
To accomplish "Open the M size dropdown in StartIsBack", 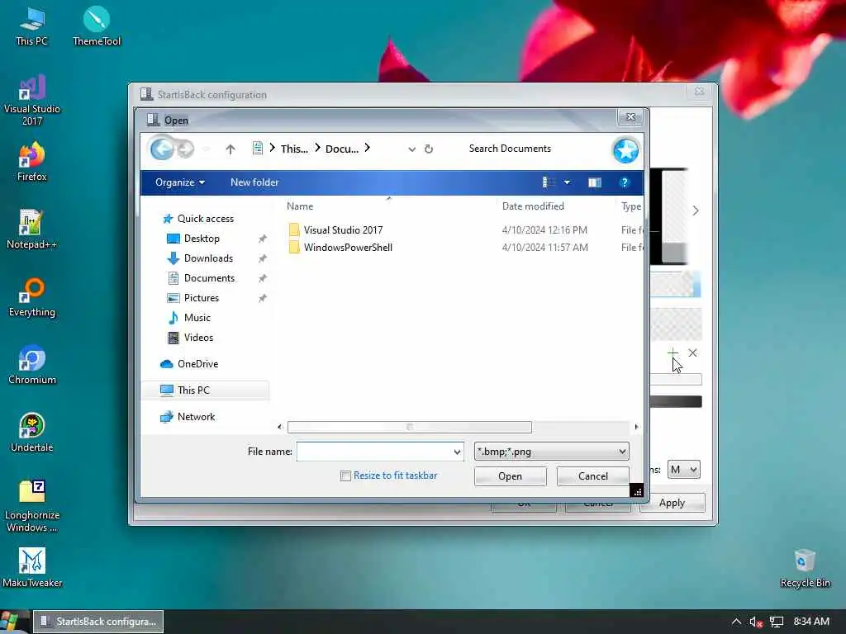I will 683,470.
